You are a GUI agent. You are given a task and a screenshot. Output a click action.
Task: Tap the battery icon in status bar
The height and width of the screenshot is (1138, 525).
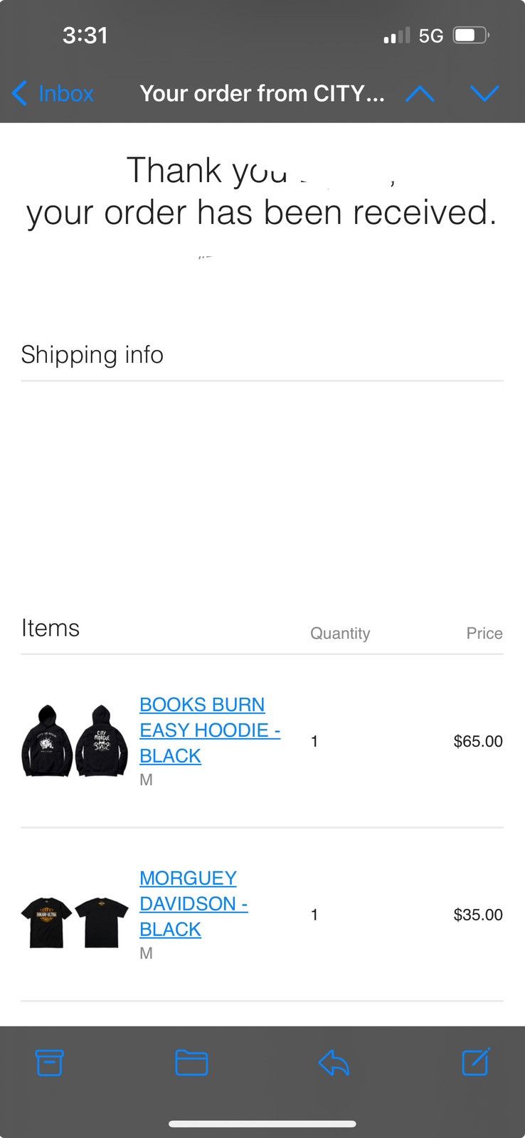471,35
